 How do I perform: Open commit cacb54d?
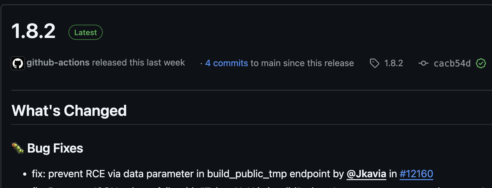(x=452, y=63)
